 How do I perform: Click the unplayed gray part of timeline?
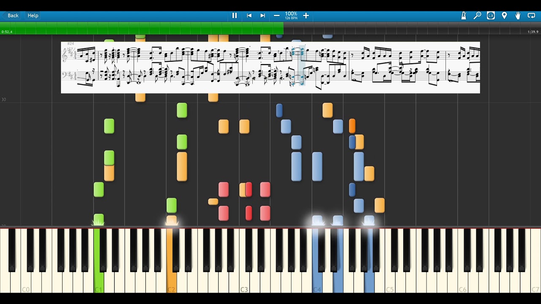pyautogui.click(x=406, y=28)
